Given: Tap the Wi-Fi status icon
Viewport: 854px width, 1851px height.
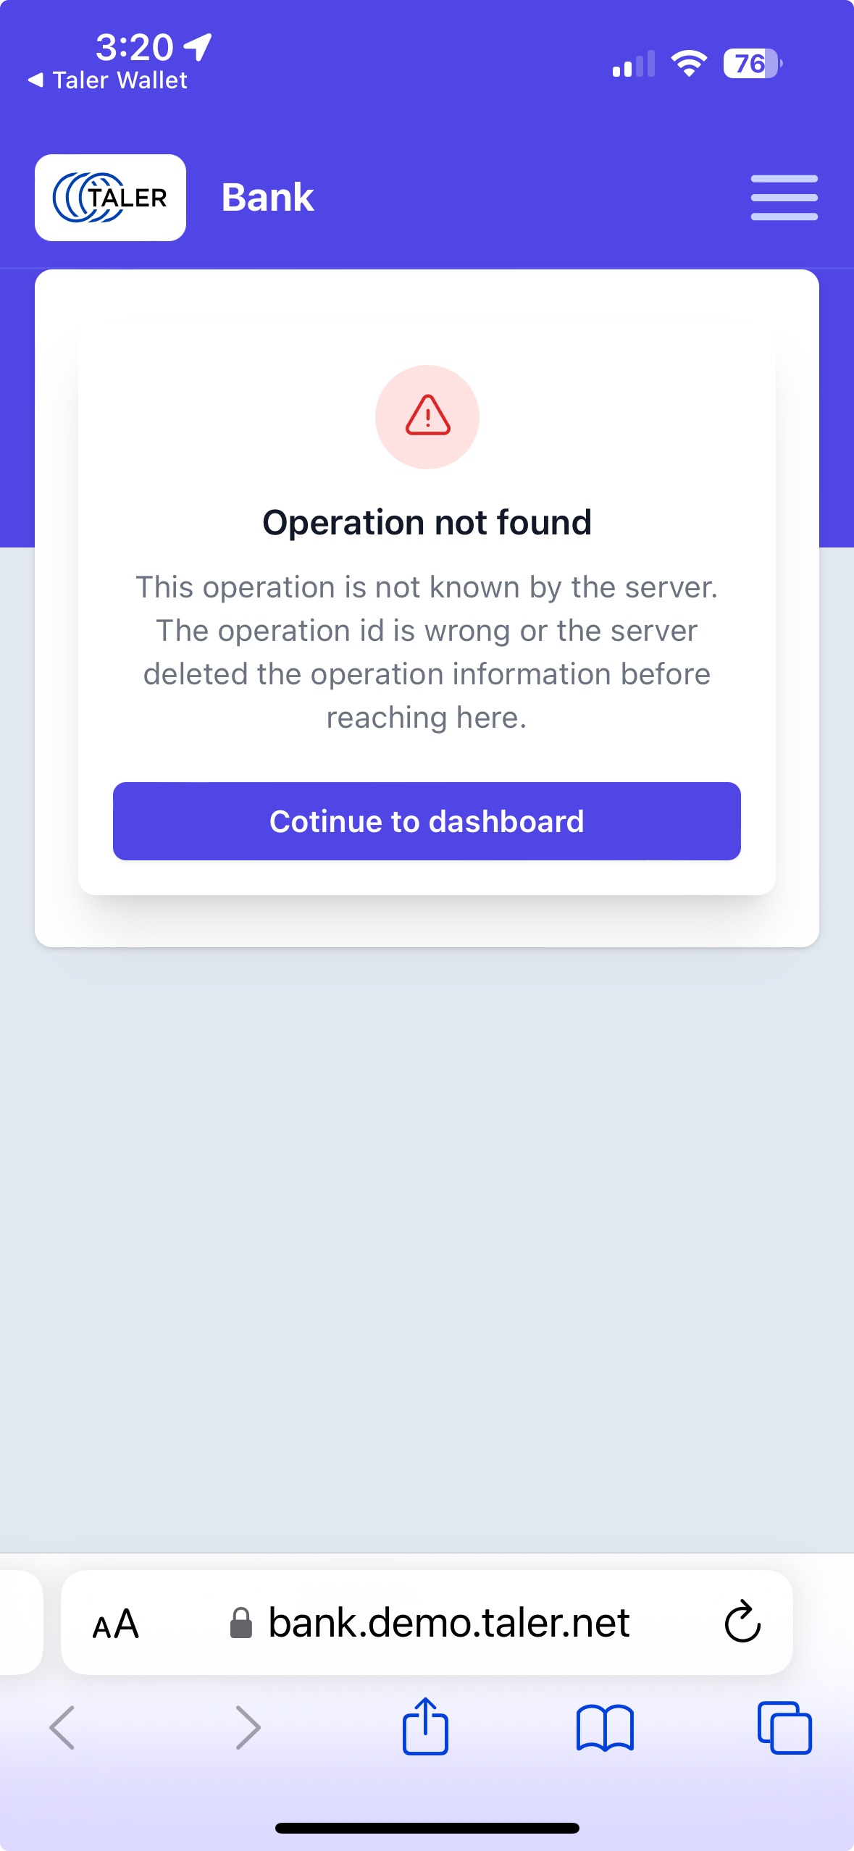Looking at the screenshot, I should click(x=689, y=64).
